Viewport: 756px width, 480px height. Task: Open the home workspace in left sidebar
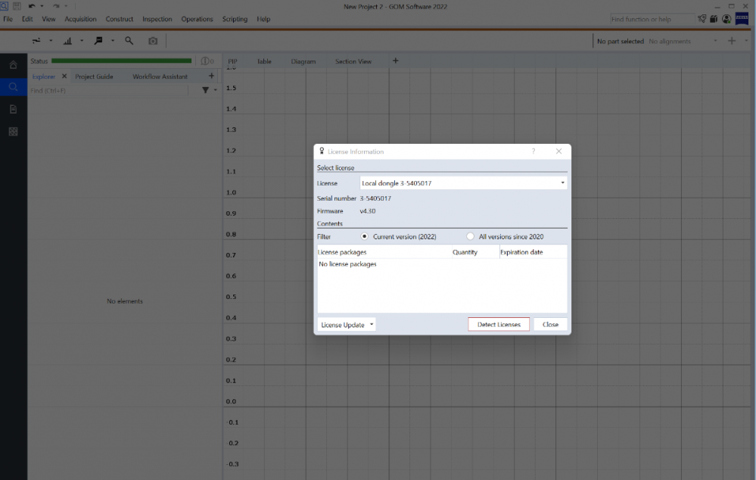pyautogui.click(x=13, y=65)
